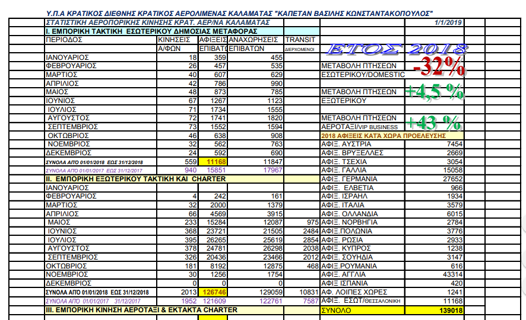Select the domestic August arrivals value 1741
This screenshot has height=320, width=526.
click(218, 118)
